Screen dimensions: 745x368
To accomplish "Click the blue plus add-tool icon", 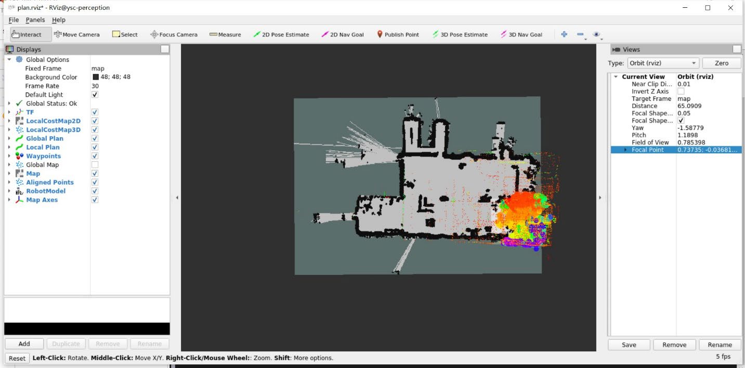I will click(x=564, y=34).
